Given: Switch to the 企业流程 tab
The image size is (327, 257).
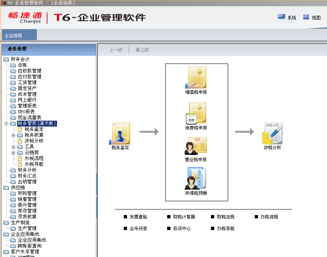Looking at the screenshot, I should point(19,35).
